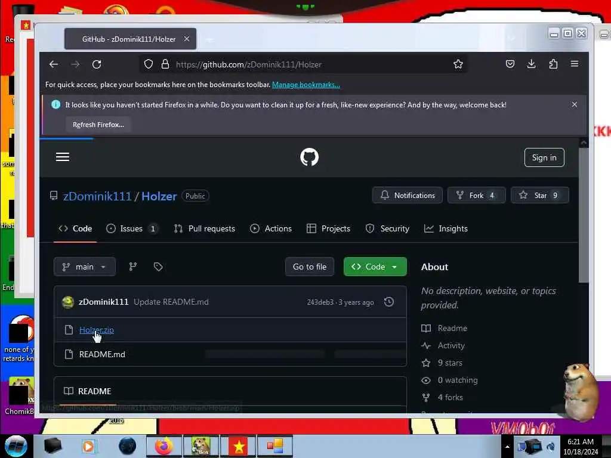The width and height of the screenshot is (611, 458).
Task: Open zDominik111 owner profile link
Action: pos(97,196)
